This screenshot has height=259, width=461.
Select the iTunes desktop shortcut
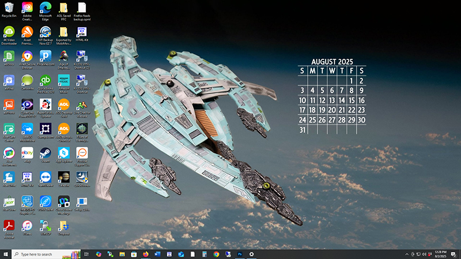coord(27,227)
